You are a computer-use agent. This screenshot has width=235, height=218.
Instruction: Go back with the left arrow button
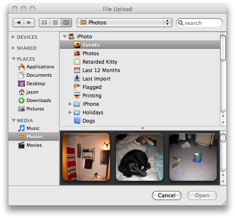point(18,23)
